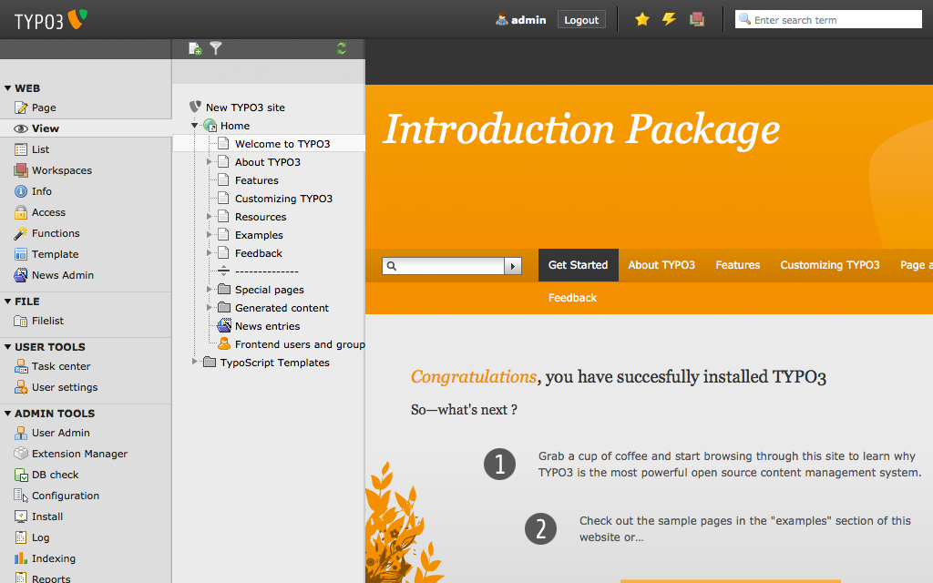Open the Extension Manager module

(79, 454)
